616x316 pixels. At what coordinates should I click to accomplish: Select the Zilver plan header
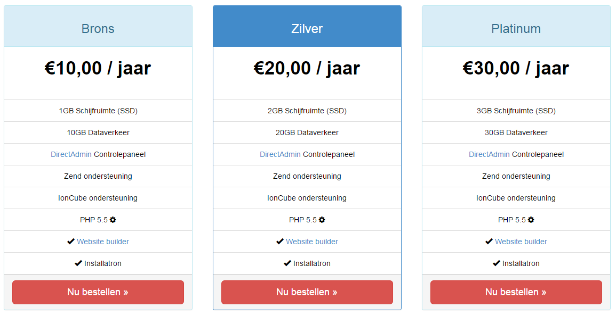pos(307,26)
